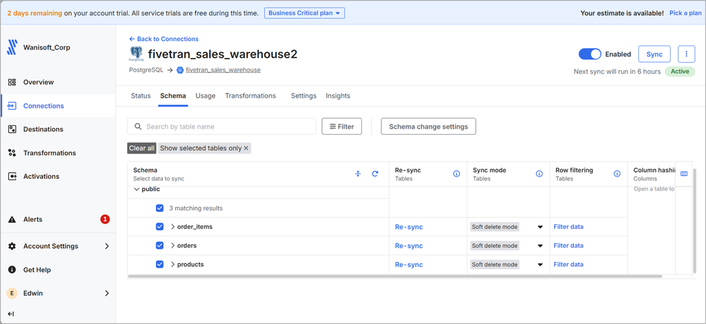Click Re-sync for order_items
The width and height of the screenshot is (706, 324).
click(409, 227)
